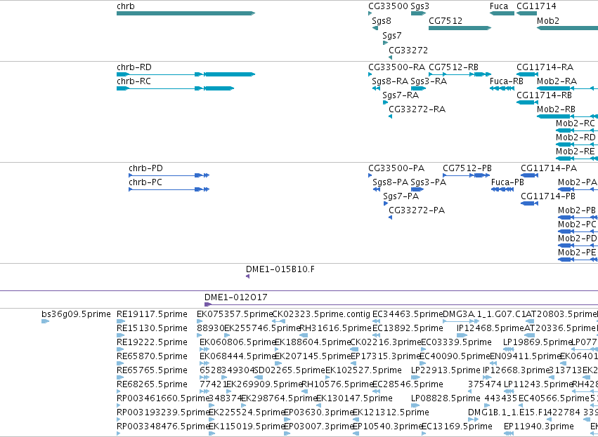Select the Mob2-RA transcript label
The height and width of the screenshot is (437, 598).
557,81
